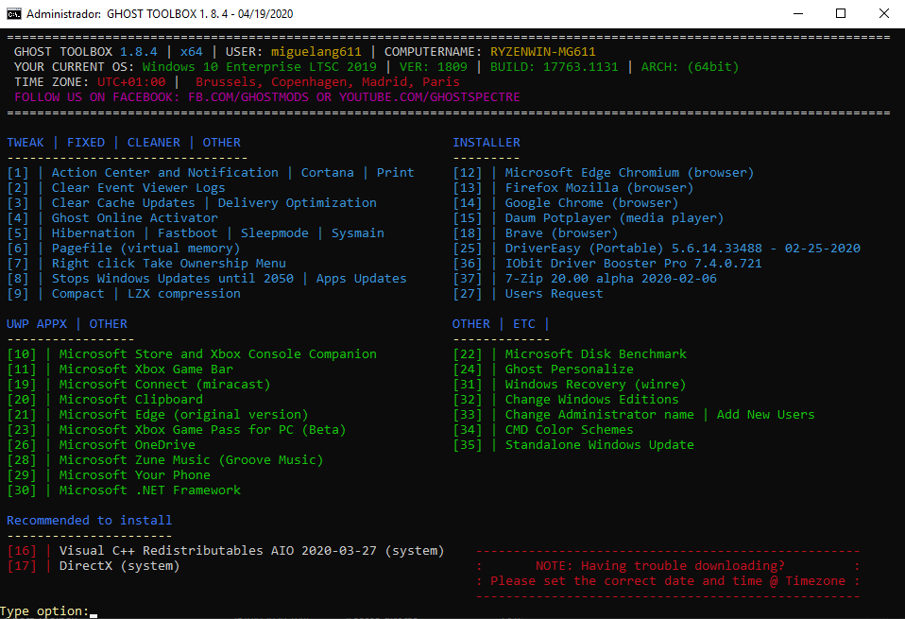The height and width of the screenshot is (619, 905).
Task: Click the 'CLEANER' heading text
Action: (x=154, y=142)
